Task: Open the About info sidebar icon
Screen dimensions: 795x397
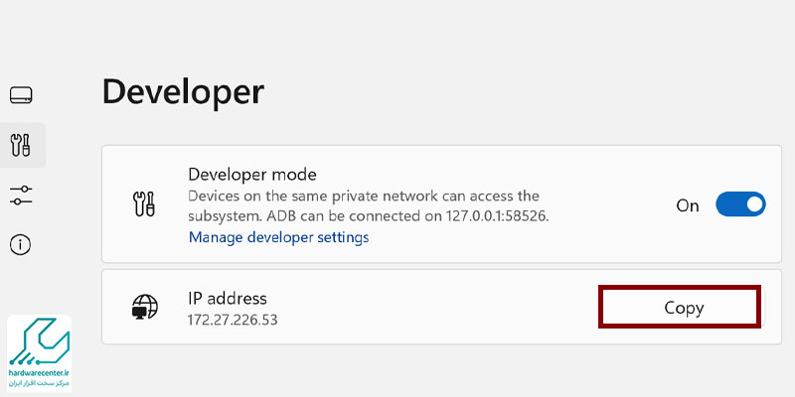Action: [x=22, y=244]
